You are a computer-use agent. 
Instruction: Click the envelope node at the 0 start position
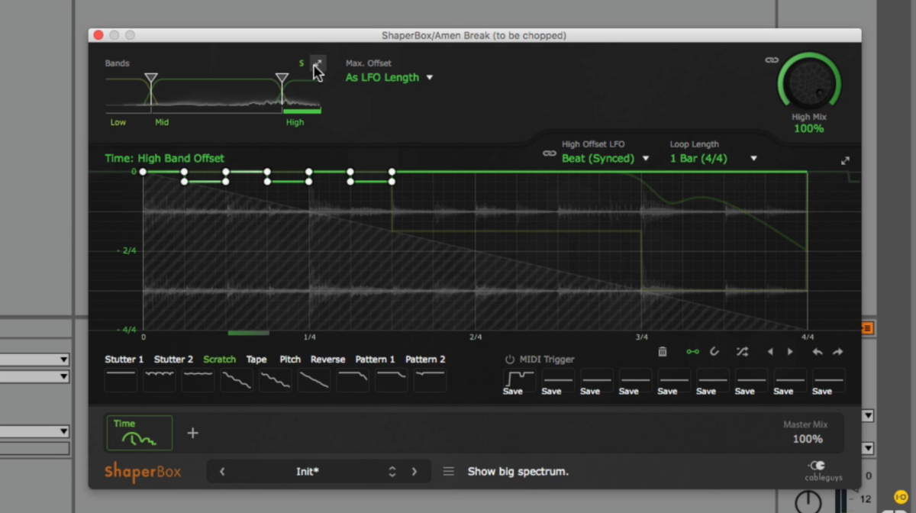pyautogui.click(x=143, y=172)
